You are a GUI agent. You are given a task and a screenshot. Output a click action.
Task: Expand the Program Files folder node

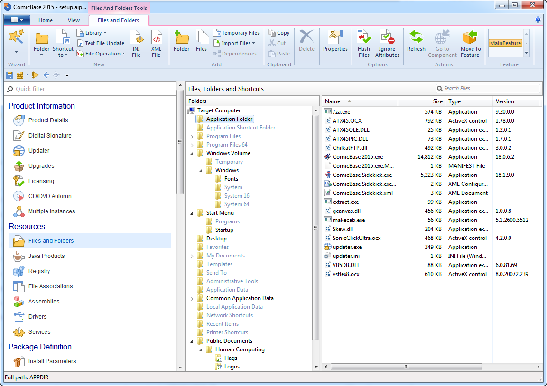(x=192, y=137)
